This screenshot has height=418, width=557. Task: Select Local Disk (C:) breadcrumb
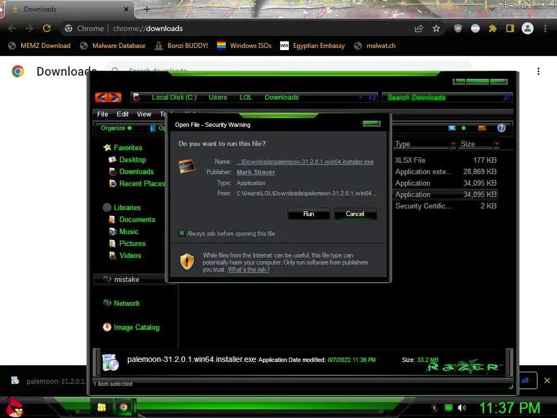[174, 97]
